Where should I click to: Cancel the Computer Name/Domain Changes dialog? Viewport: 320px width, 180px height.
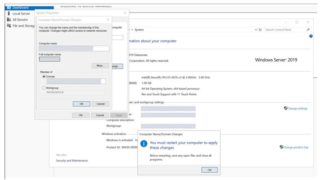click(x=100, y=104)
